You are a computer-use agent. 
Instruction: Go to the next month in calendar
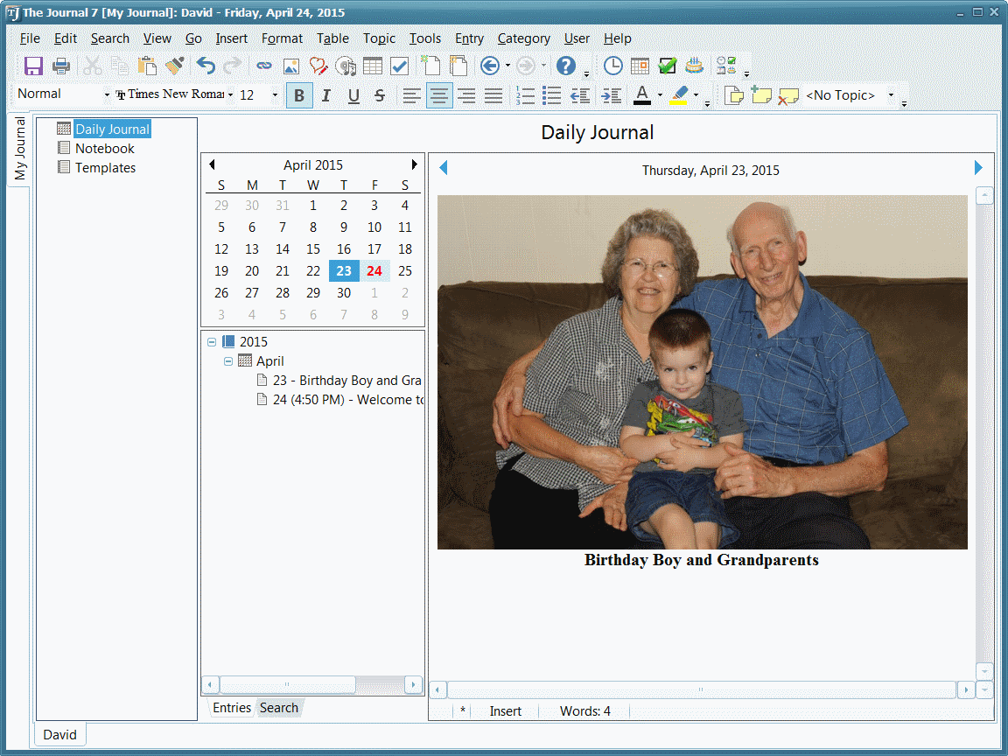coord(414,164)
